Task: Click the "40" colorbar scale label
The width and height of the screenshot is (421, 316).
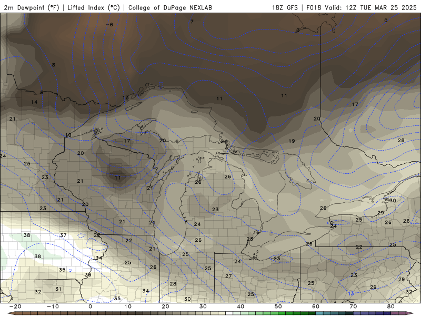Action: tap(240, 307)
